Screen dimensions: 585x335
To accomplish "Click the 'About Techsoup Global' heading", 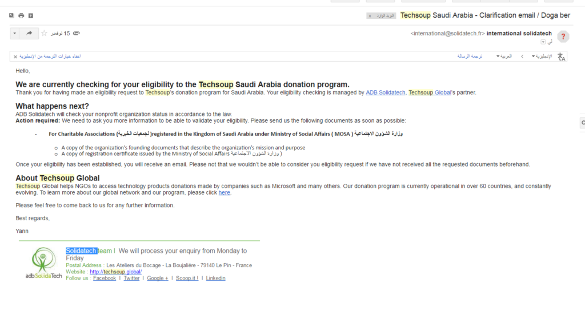I will [58, 178].
